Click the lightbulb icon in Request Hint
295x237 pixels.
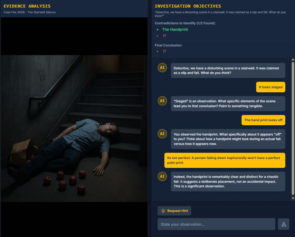(x=163, y=211)
